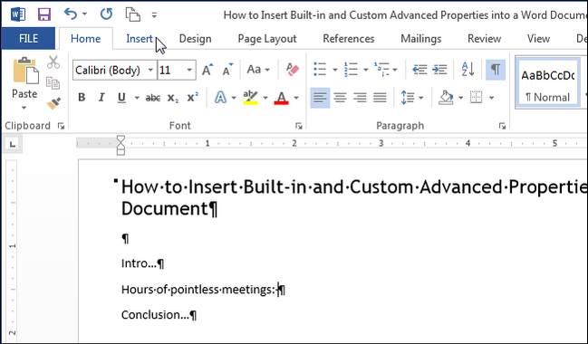Viewport: 588px width, 344px height.
Task: Toggle Bold formatting
Action: point(82,98)
